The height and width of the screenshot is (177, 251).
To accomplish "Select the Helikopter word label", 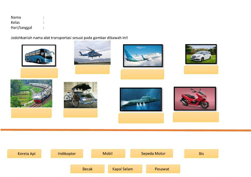I will [x=67, y=154].
